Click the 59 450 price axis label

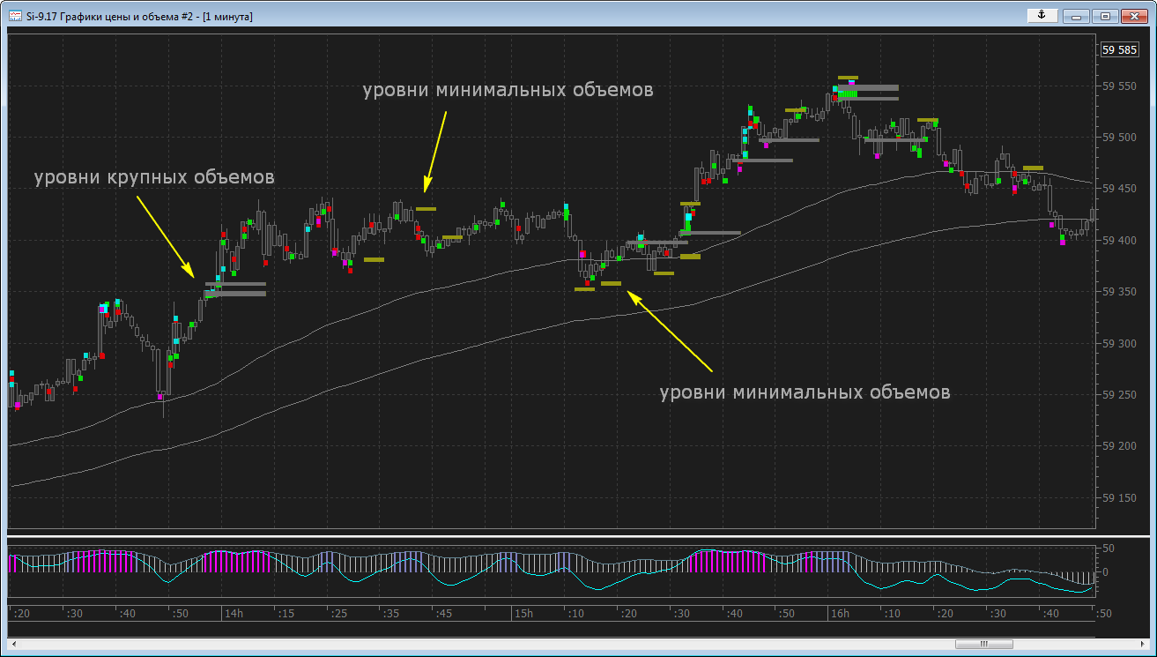(x=1120, y=189)
